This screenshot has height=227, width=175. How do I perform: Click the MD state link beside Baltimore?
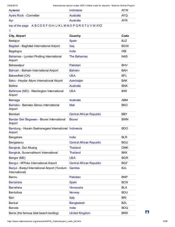25,91
